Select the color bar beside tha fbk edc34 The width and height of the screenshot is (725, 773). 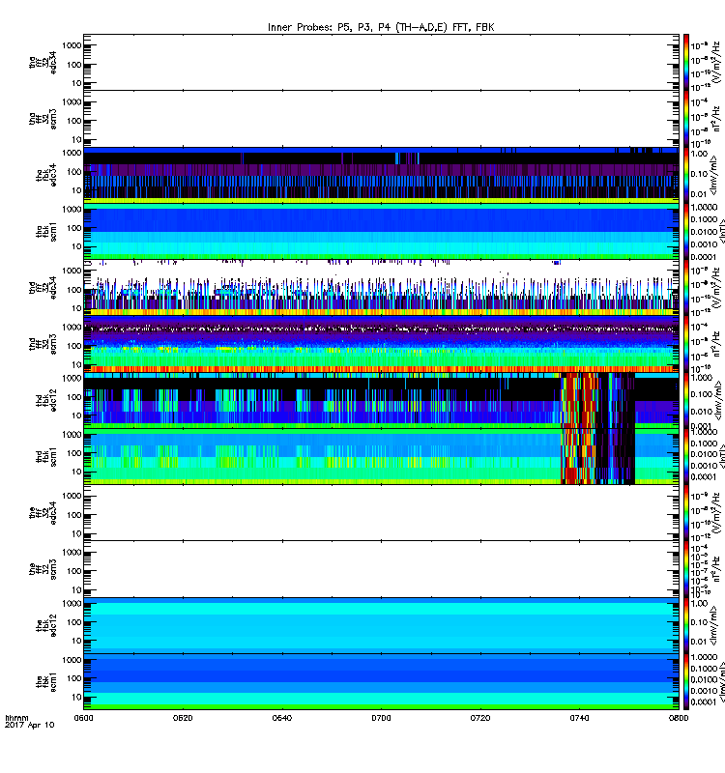[x=686, y=175]
